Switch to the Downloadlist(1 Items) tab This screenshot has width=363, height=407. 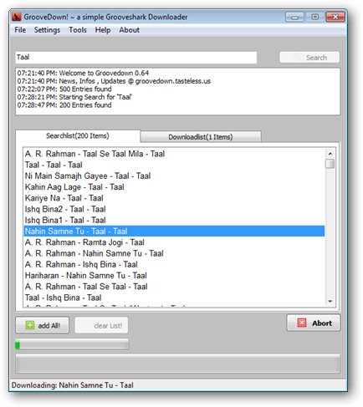201,137
